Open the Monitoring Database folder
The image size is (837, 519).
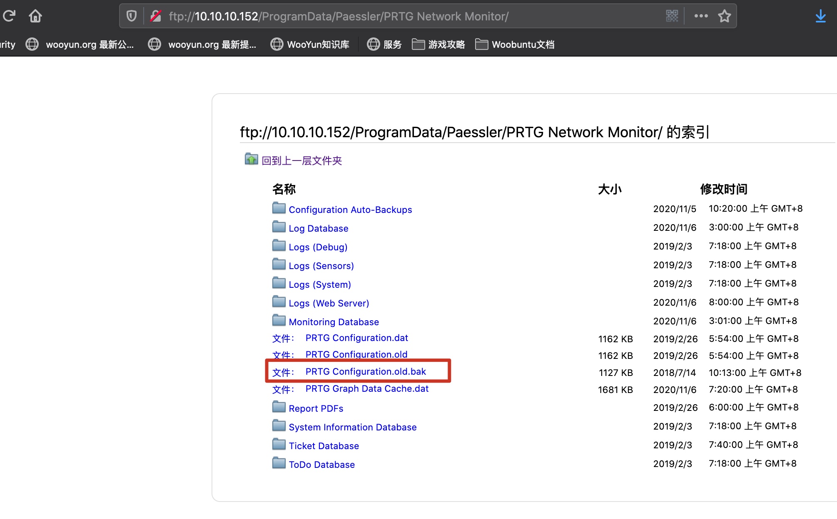coord(334,322)
